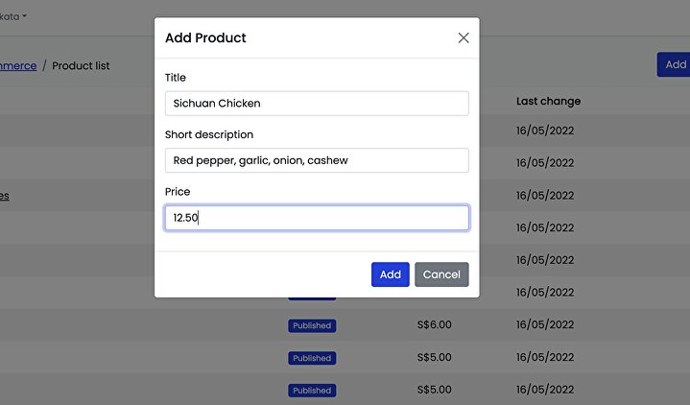Click the Short description label

click(209, 135)
